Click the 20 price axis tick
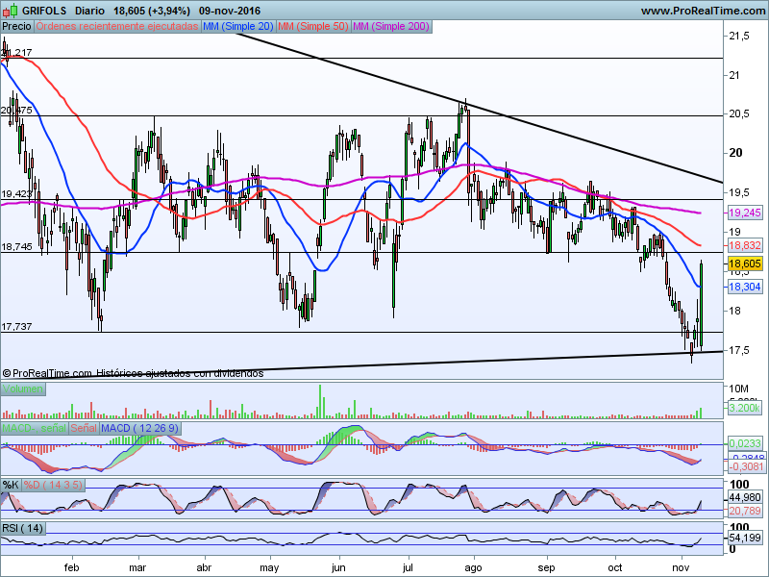 [735, 153]
